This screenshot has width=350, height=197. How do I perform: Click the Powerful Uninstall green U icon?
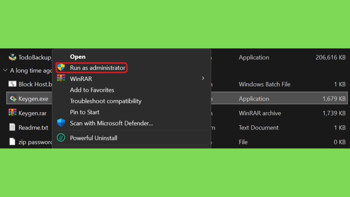pyautogui.click(x=61, y=137)
